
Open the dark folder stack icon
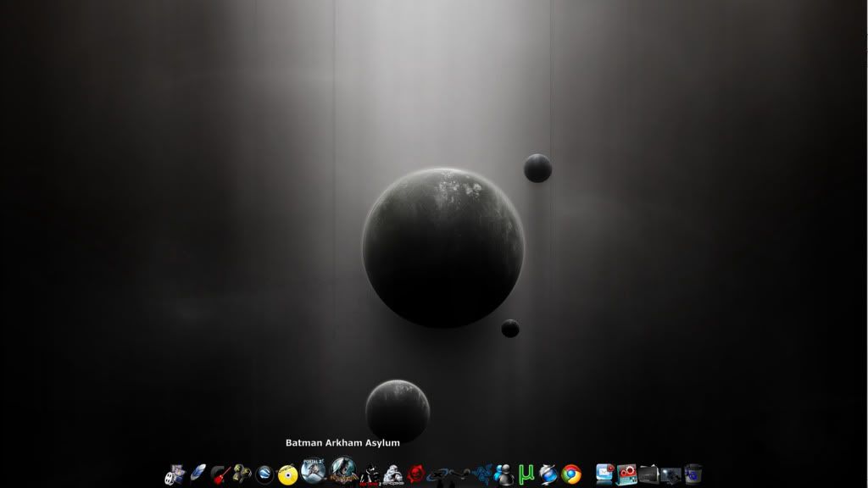(x=648, y=474)
